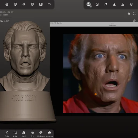Enable Wireframe display
Viewport: 138px width, 138px height.
coord(41,134)
